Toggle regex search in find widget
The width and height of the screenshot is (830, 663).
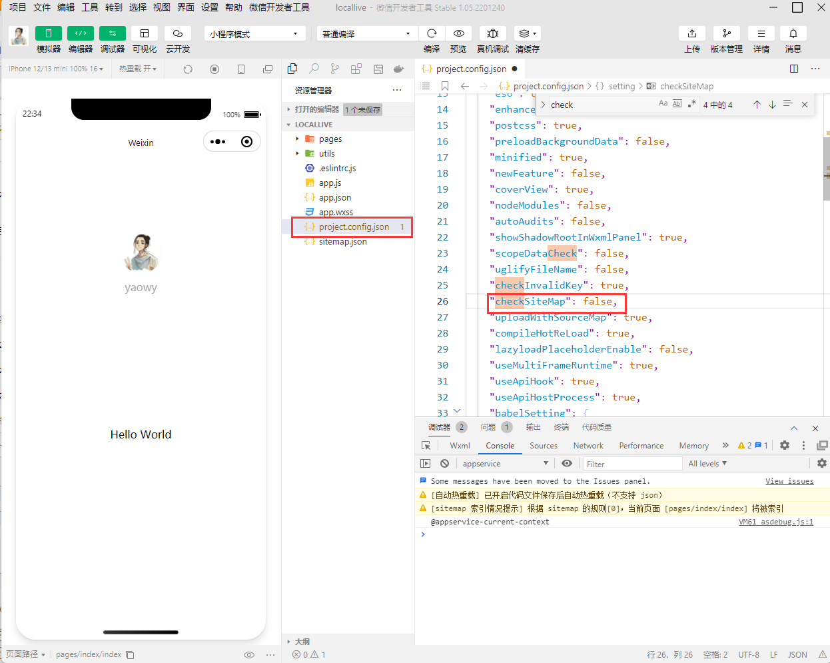(x=692, y=104)
